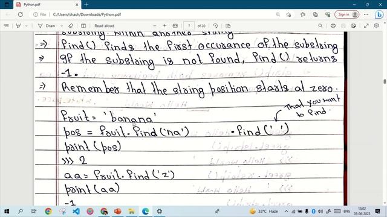Select the address bar path

click(87, 14)
